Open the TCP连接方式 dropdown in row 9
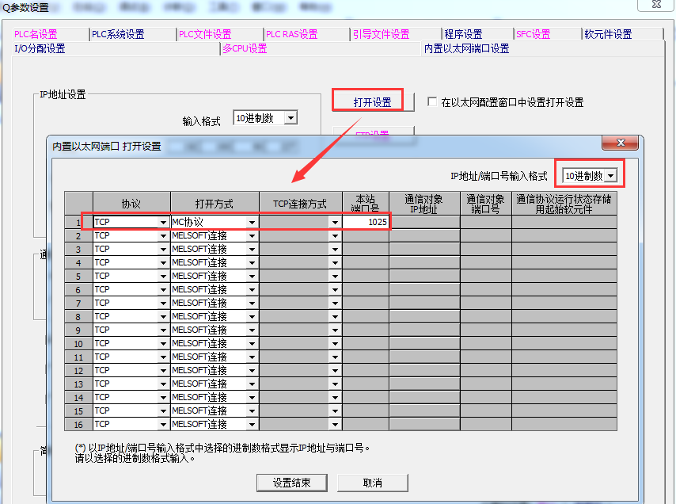 tap(335, 330)
